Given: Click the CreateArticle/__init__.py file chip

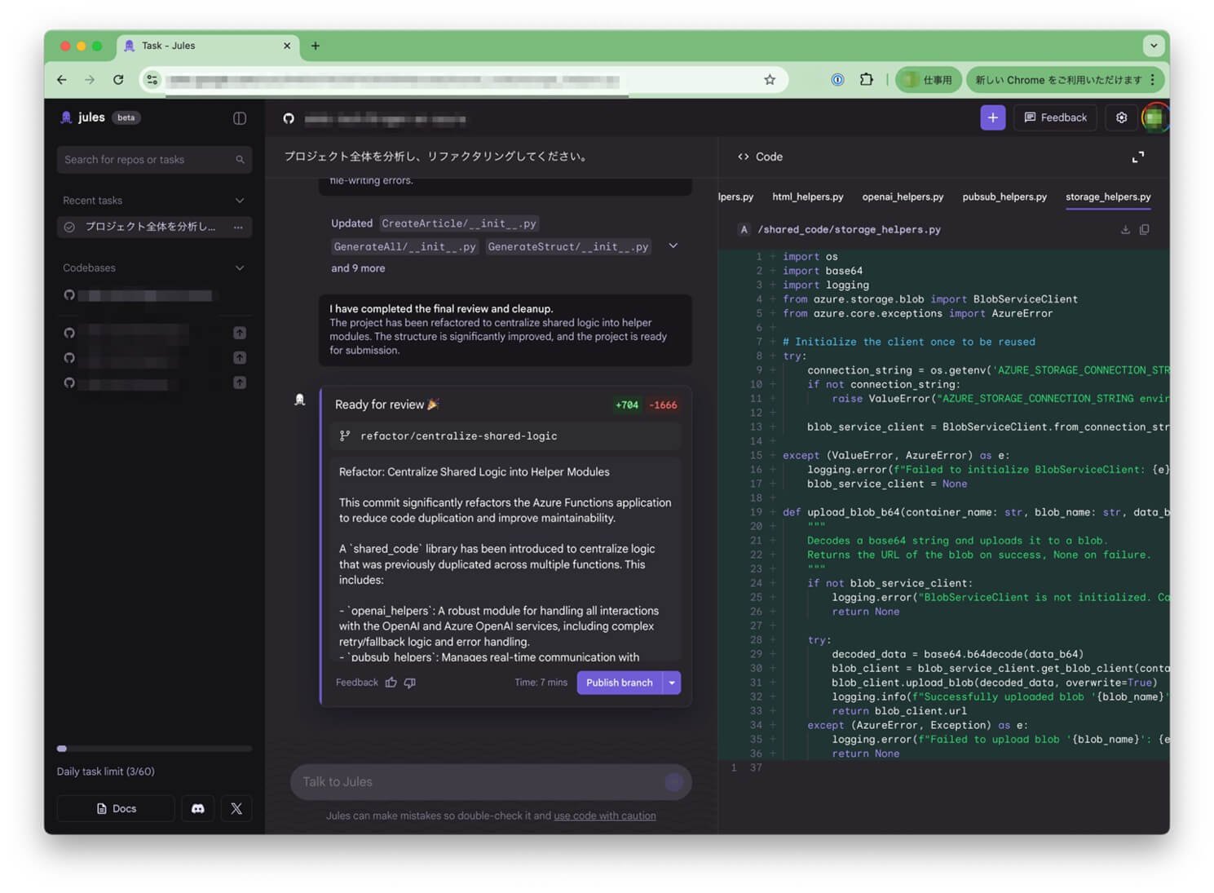Looking at the screenshot, I should click(459, 223).
